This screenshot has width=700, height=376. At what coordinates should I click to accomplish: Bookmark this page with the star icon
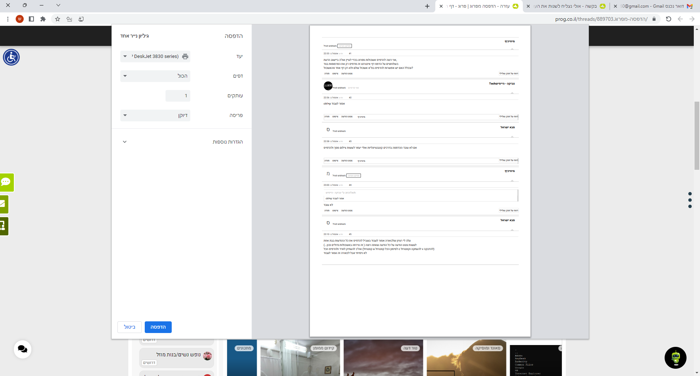[58, 19]
